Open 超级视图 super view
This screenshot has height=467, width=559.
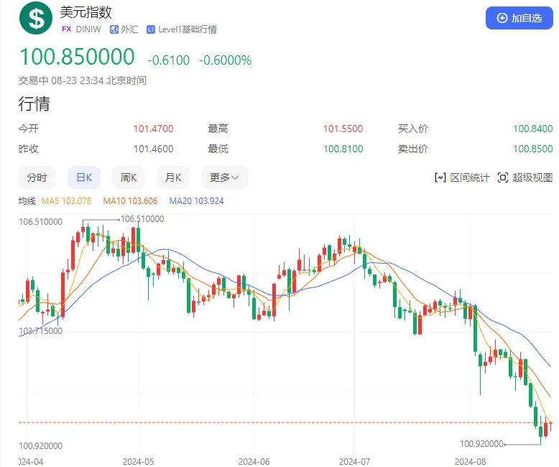(525, 177)
